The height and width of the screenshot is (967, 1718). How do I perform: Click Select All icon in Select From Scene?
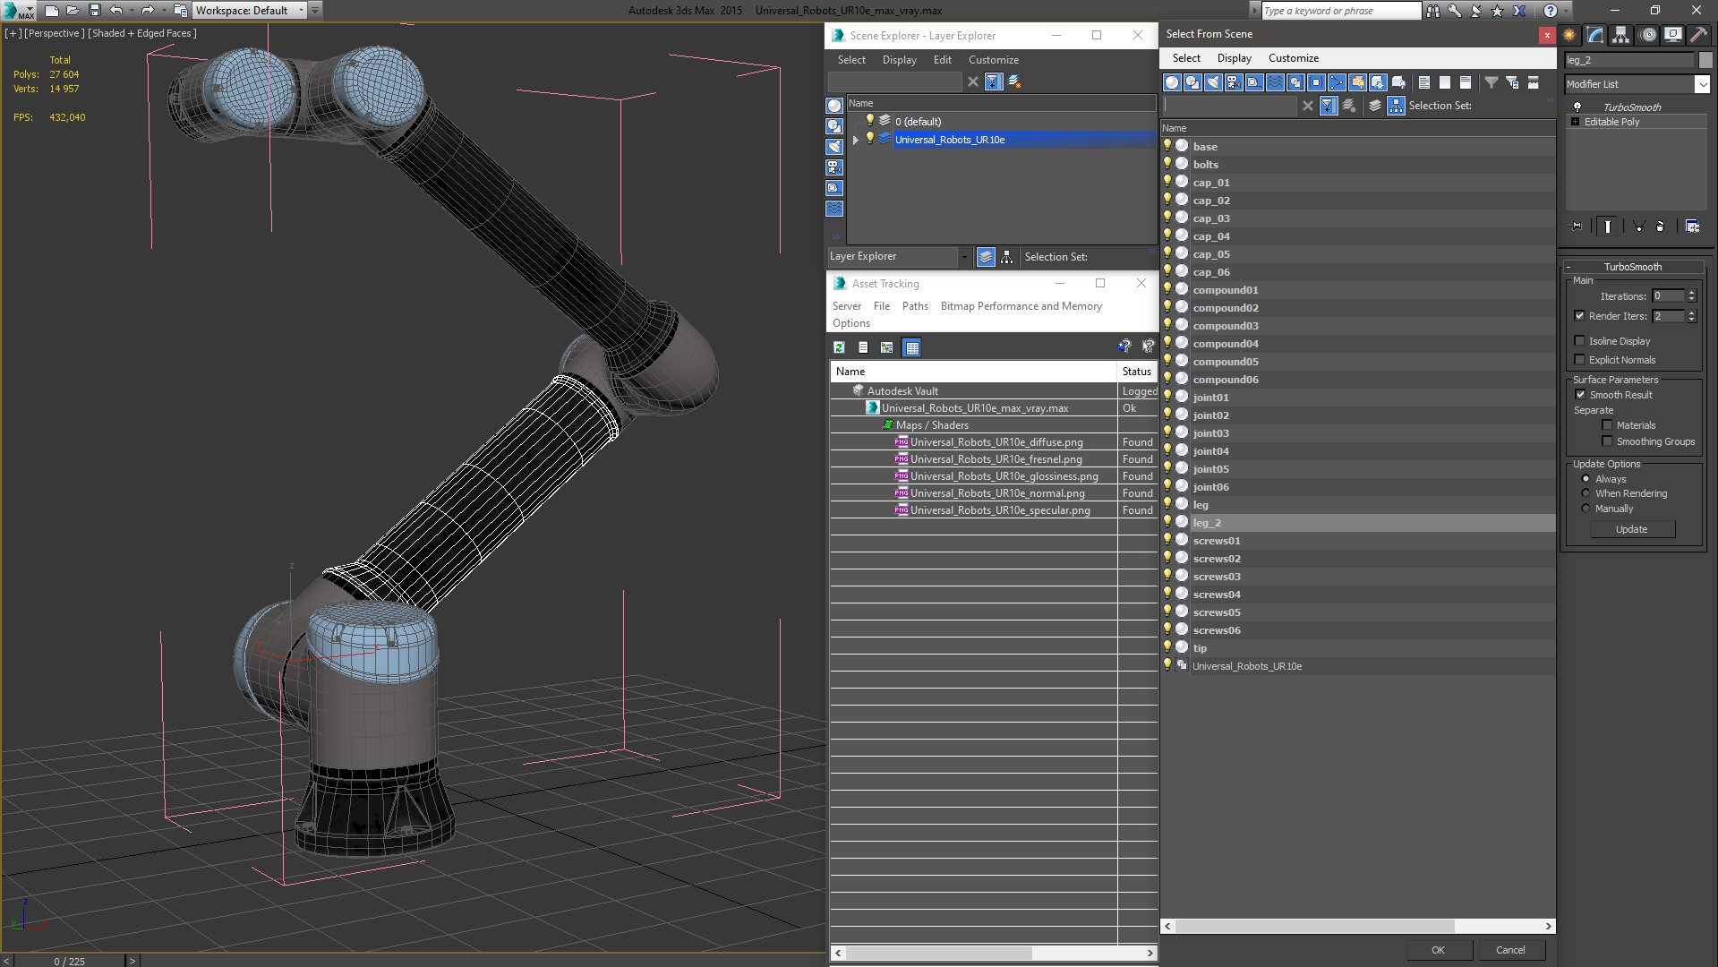tap(1424, 82)
